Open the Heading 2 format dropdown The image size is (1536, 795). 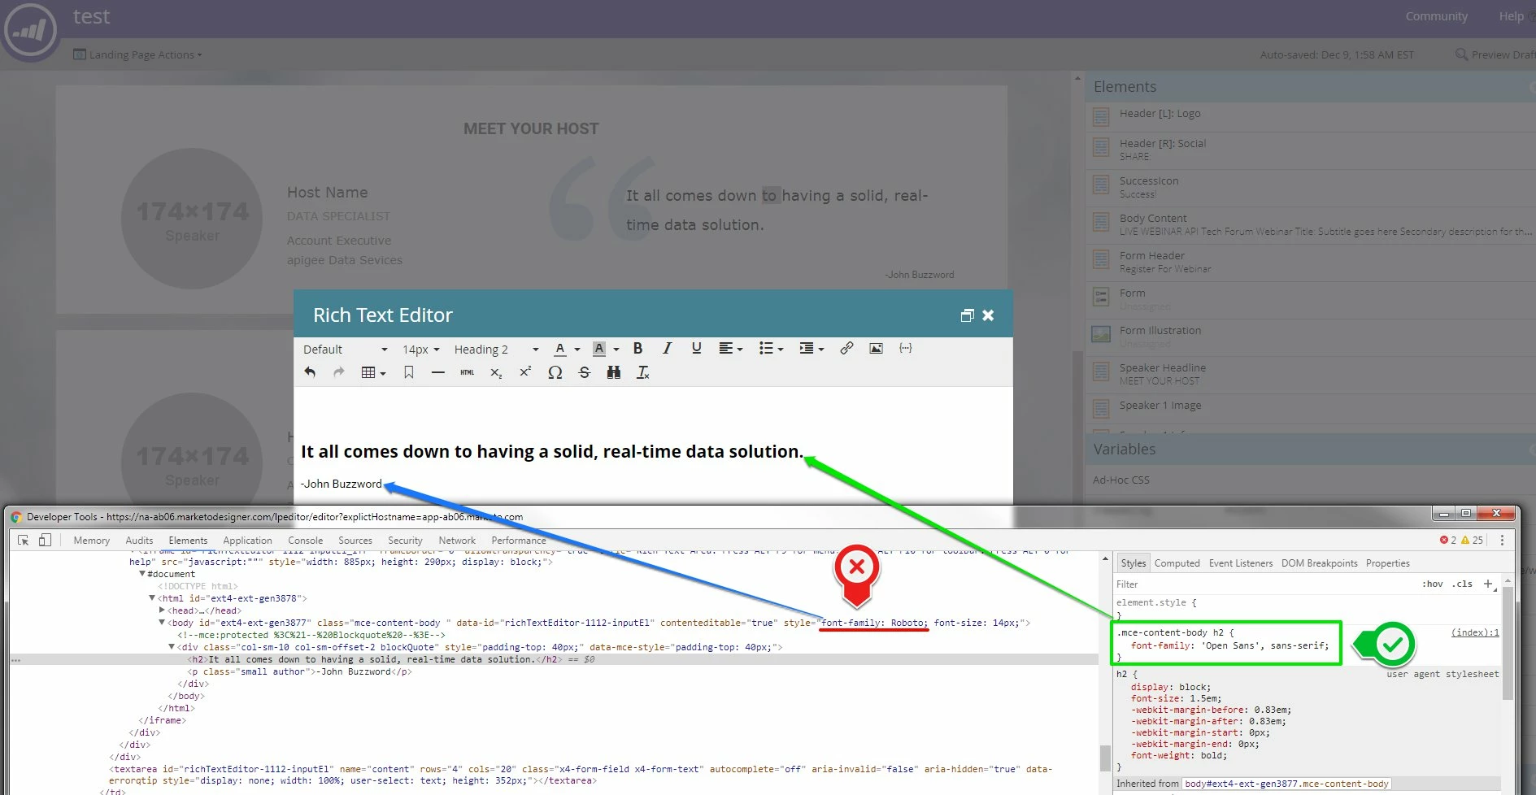click(496, 350)
